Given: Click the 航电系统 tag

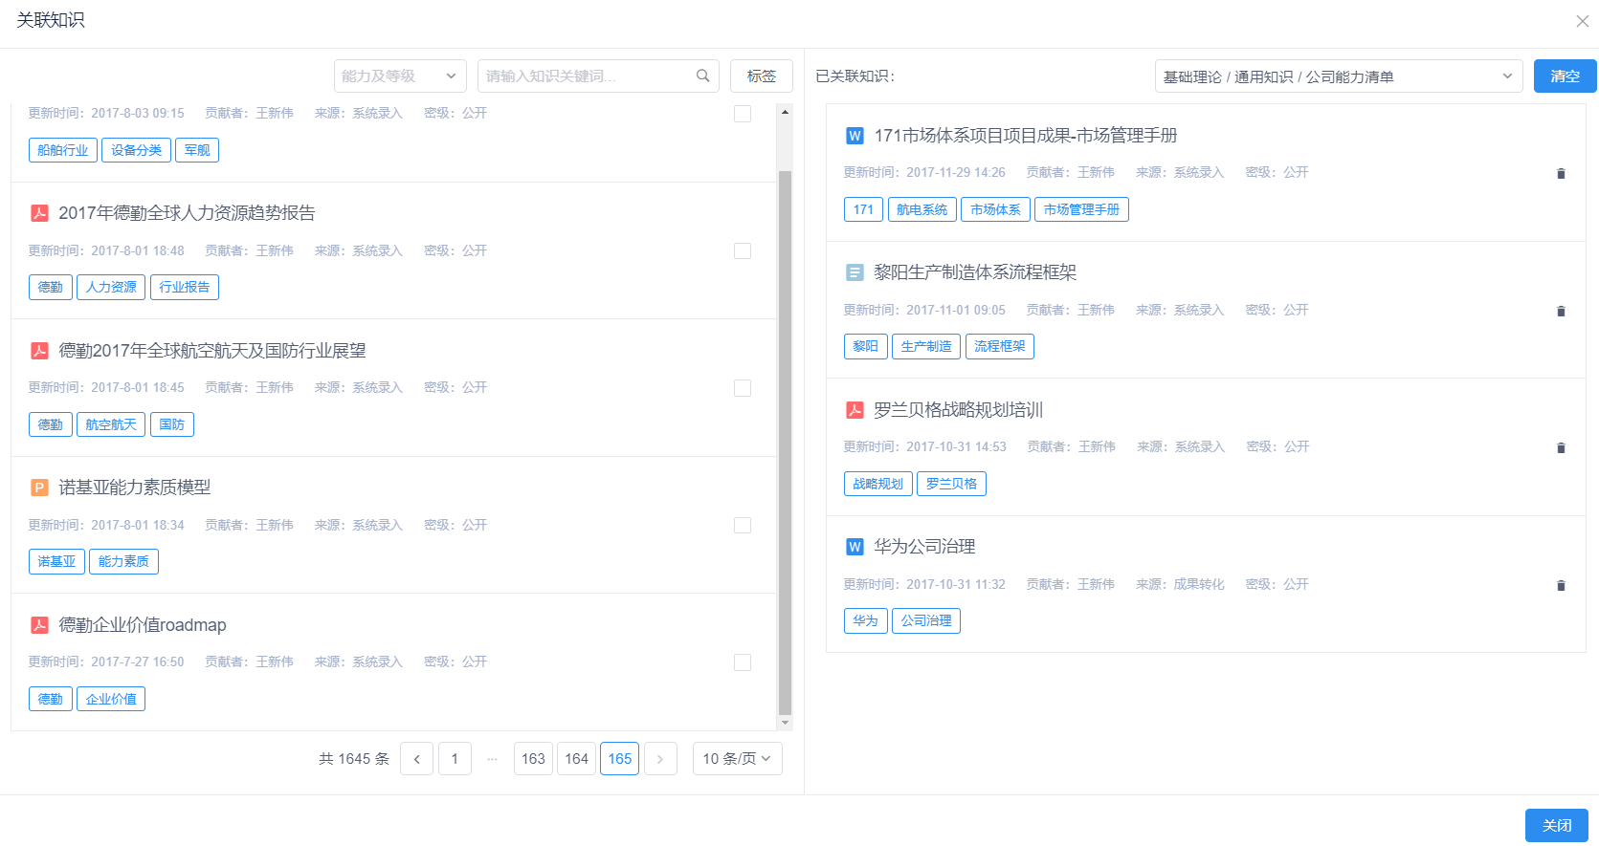Looking at the screenshot, I should (922, 209).
